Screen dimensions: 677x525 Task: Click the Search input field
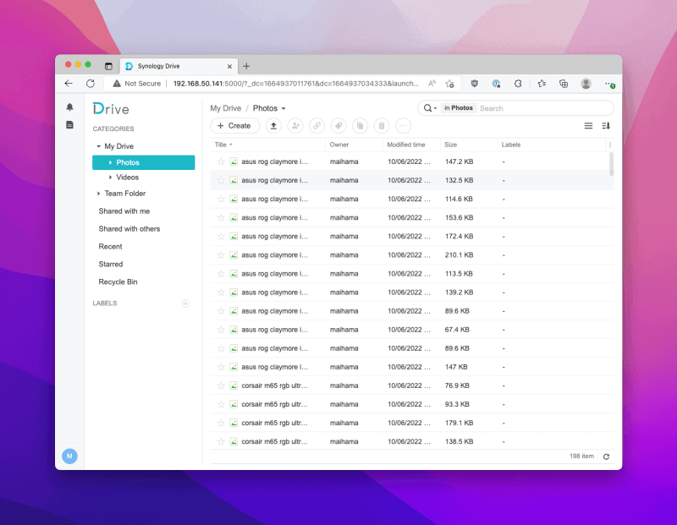pos(542,108)
